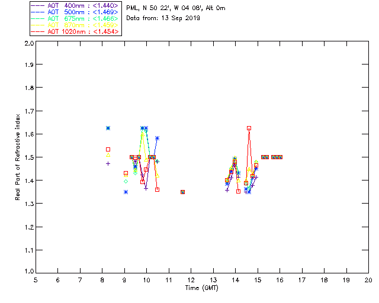Select the red square marker just after 8h
The height and width of the screenshot is (303, 379).
pos(108,149)
